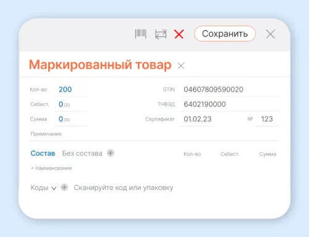Image resolution: width=309 pixels, height=237 pixels.
Task: Edit GTIN field 04607809590020
Action: click(230, 90)
